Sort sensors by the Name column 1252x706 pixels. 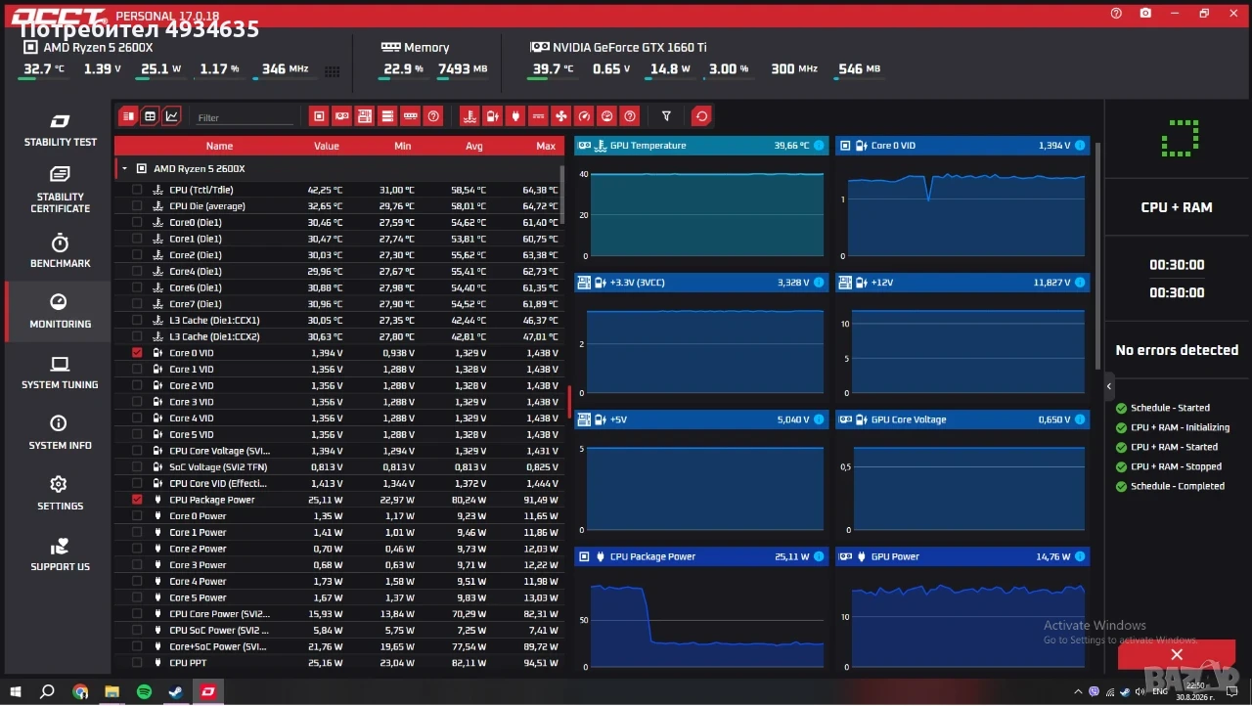point(219,146)
